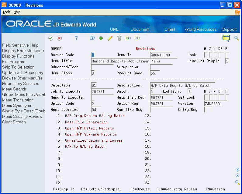Viewport: 242px width, 194px height.
Task: Click Clear Screen in sidebar
Action: pyautogui.click(x=14, y=122)
